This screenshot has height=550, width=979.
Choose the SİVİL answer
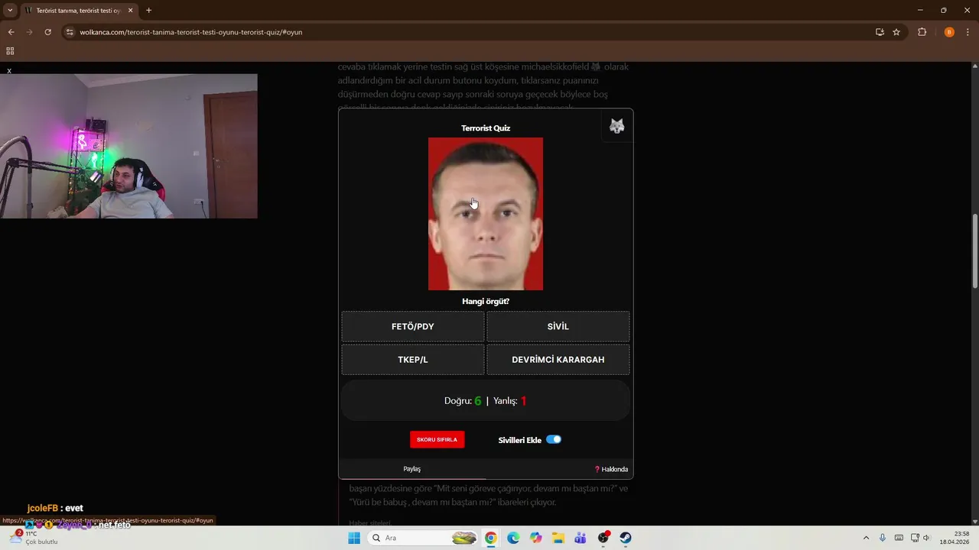(558, 326)
